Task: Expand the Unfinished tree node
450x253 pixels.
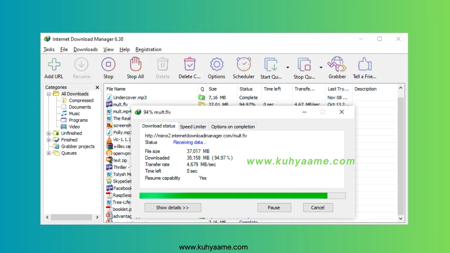Action: tap(49, 133)
